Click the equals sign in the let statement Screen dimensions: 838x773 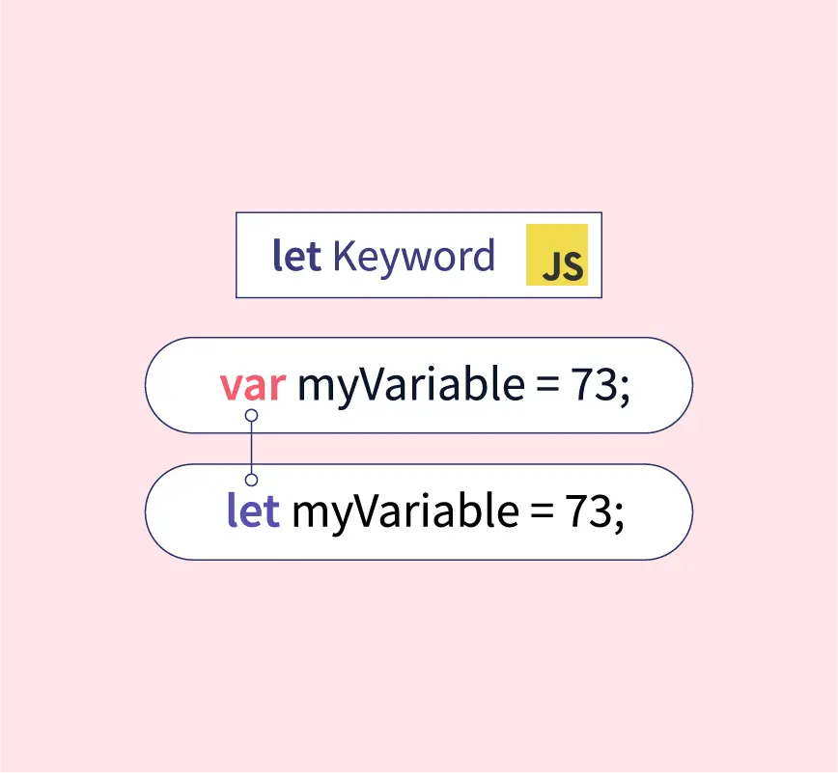pyautogui.click(x=541, y=512)
